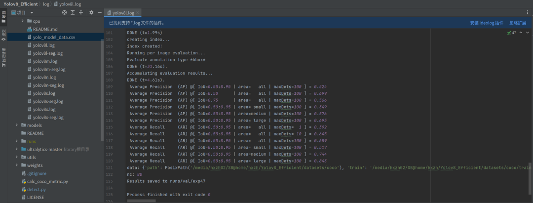This screenshot has width=533, height=203.
Task: Click the Expand All icon in project panel
Action: tap(73, 12)
